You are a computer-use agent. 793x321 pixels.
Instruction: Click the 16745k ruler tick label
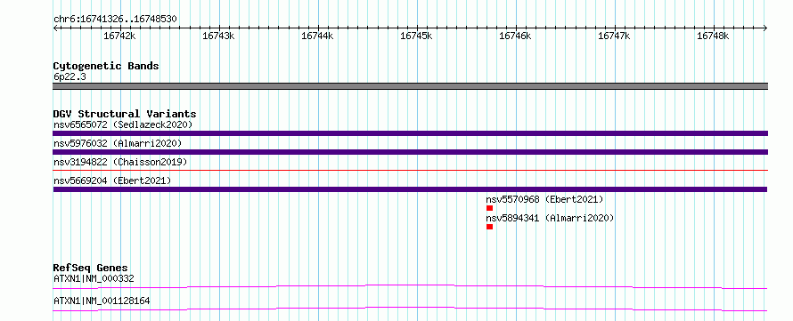[417, 36]
